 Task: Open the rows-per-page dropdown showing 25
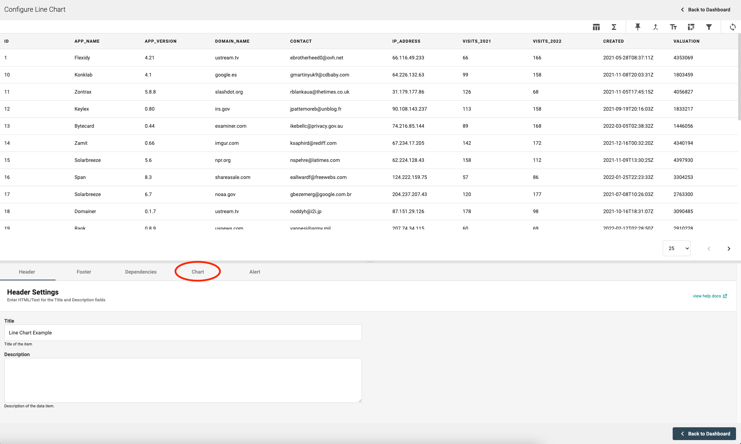point(676,248)
